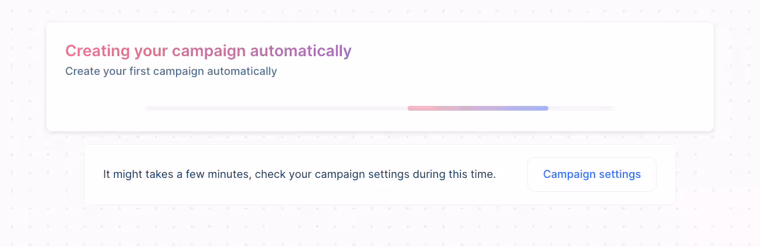Click the empty progress track left of indicator

pyautogui.click(x=276, y=108)
